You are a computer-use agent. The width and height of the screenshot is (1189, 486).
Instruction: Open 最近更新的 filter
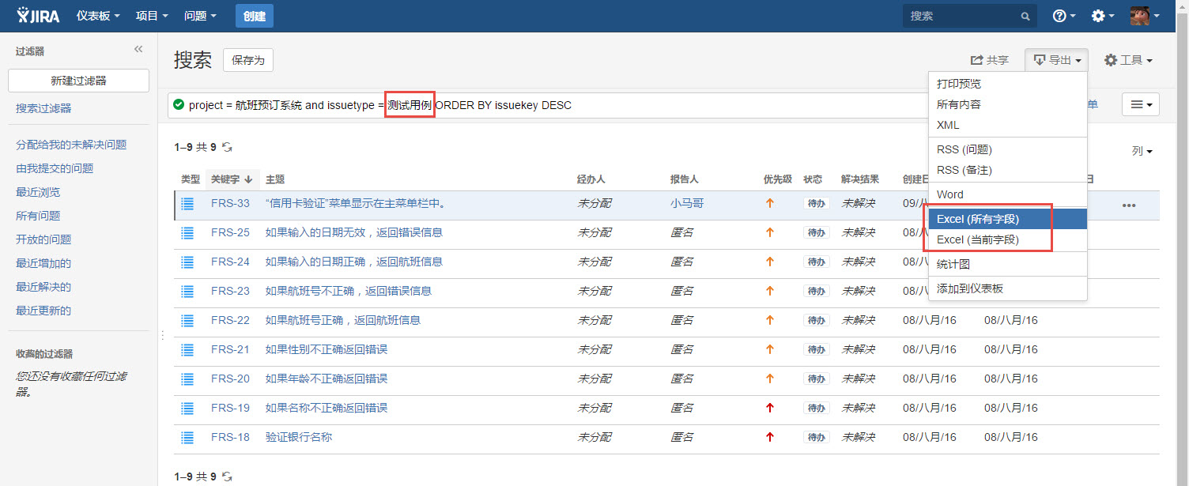coord(43,311)
